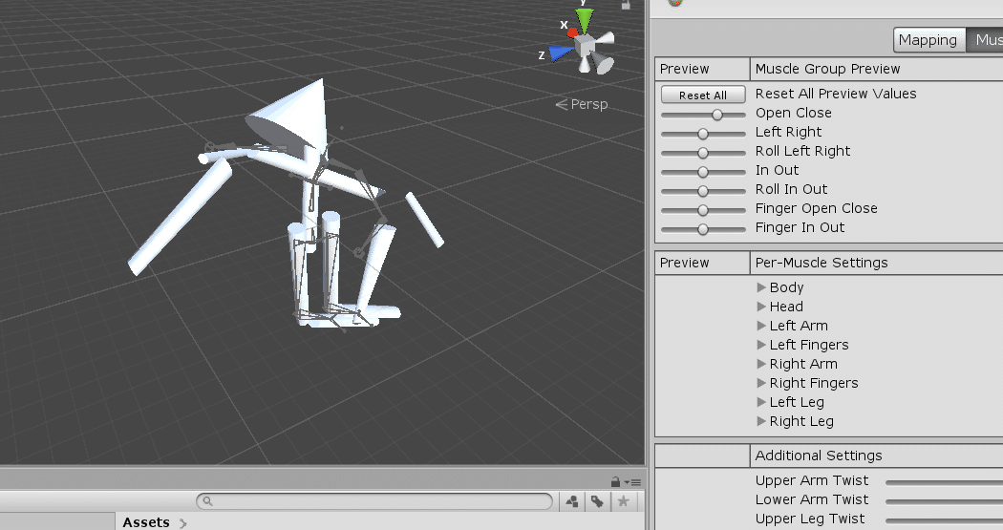Expand the Left Arm muscle group
Image resolution: width=1003 pixels, height=530 pixels.
(761, 326)
